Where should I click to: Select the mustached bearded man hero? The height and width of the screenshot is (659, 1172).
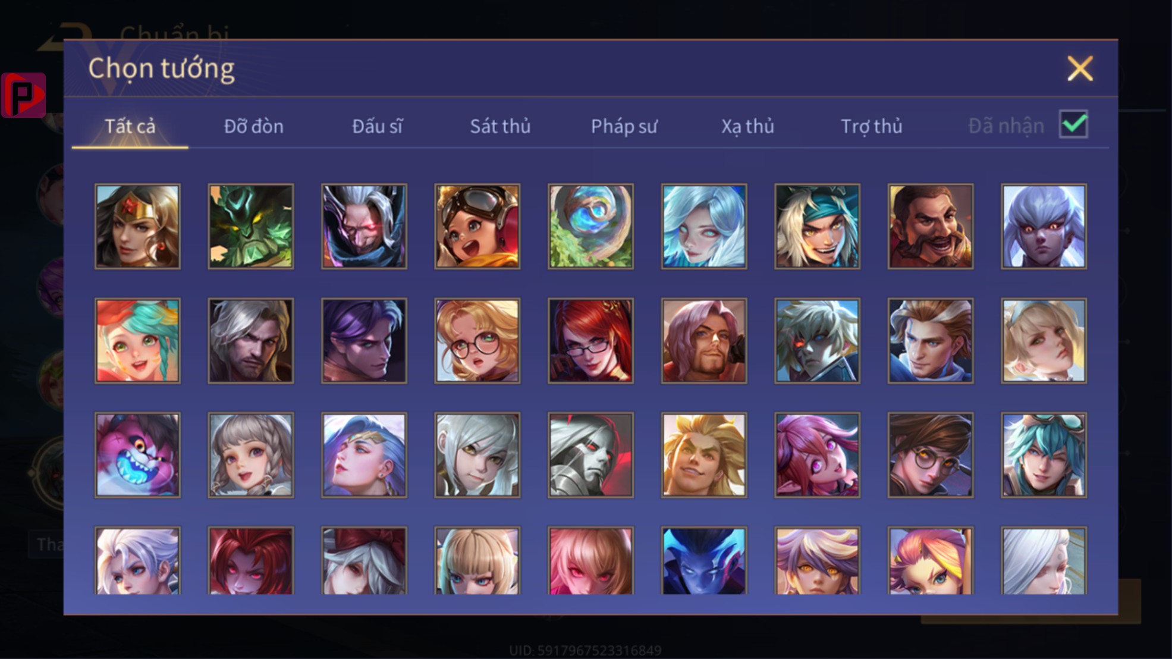pos(931,226)
